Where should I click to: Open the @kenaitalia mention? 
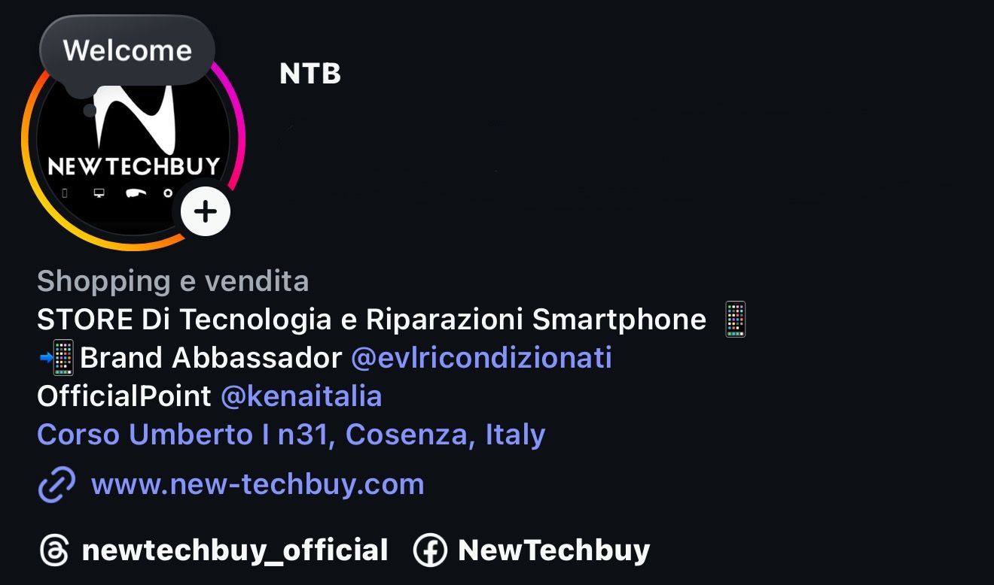[301, 396]
